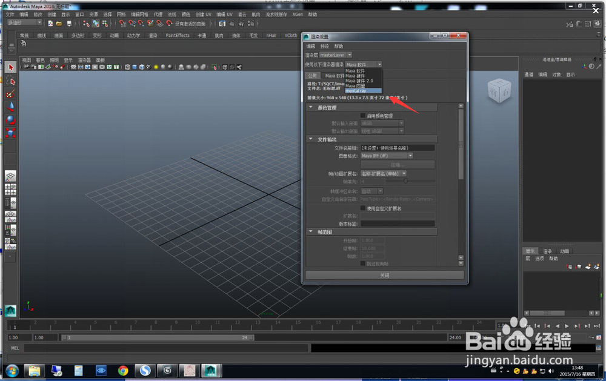The height and width of the screenshot is (381, 606).
Task: Play animation forward
Action: [567, 326]
